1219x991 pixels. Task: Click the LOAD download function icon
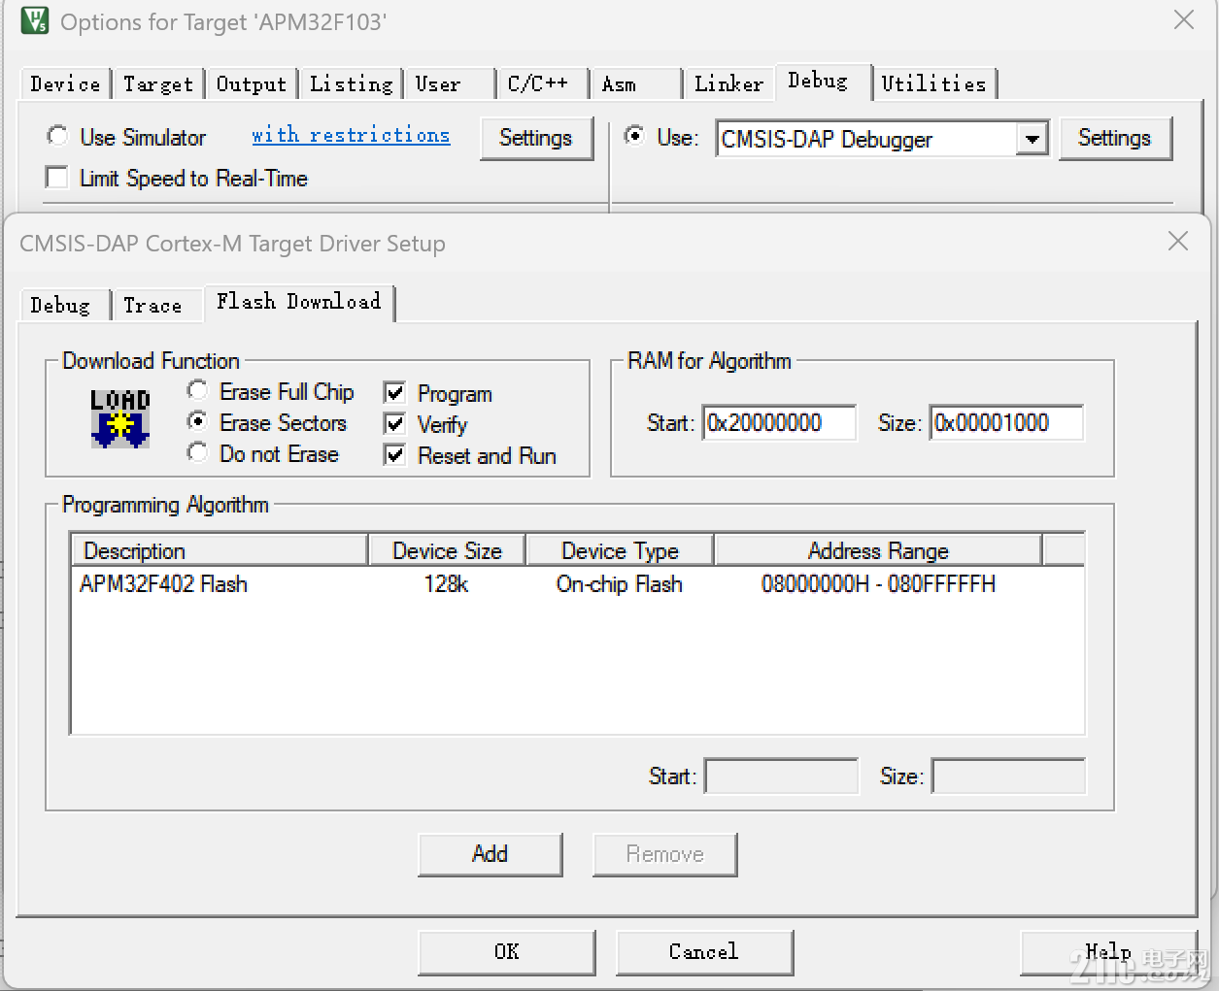(x=120, y=418)
